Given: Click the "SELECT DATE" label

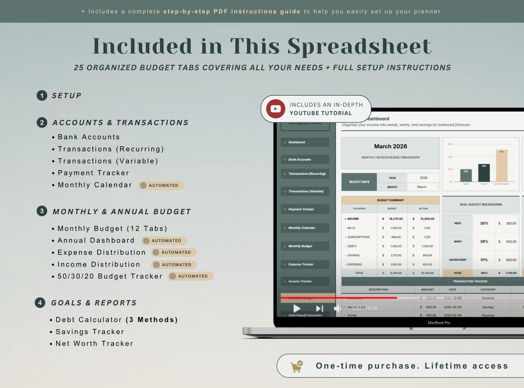Looking at the screenshot, I should coord(359,182).
